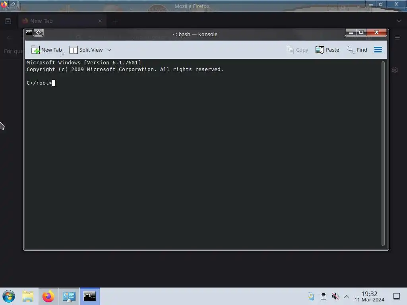Expand the New Tab dropdown arrow
Viewport: 407px width, 305px height.
[x=63, y=54]
